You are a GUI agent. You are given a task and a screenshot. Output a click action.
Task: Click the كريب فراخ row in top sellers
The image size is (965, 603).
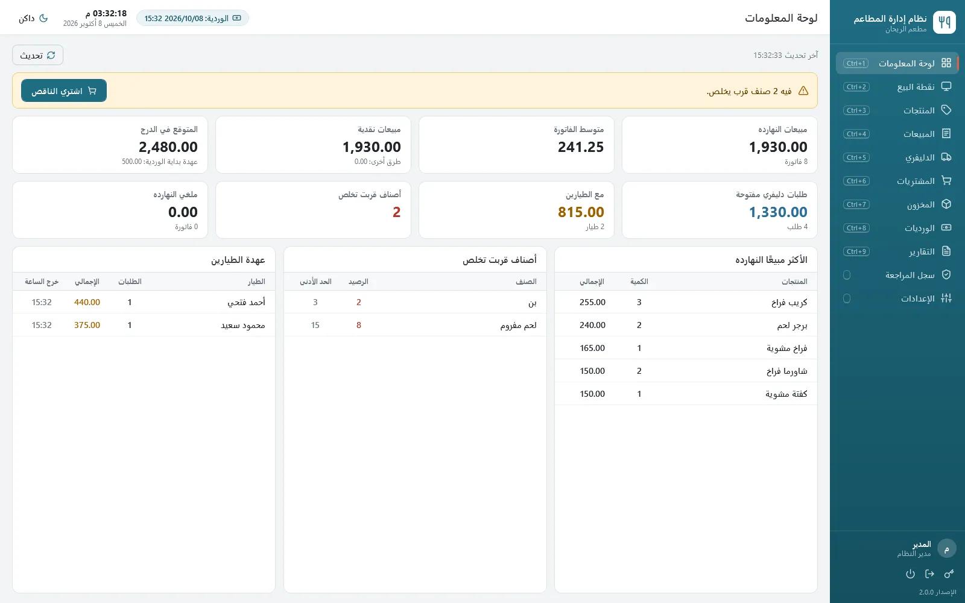[x=686, y=302]
